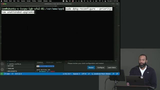This screenshot has width=160, height=90.
Task: Open errors and warnings count in status bar
Action: (18, 74)
